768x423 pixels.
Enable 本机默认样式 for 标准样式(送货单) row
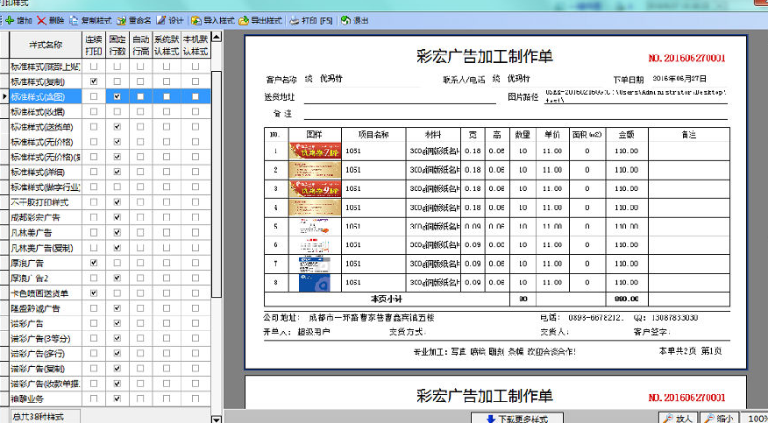pos(196,127)
